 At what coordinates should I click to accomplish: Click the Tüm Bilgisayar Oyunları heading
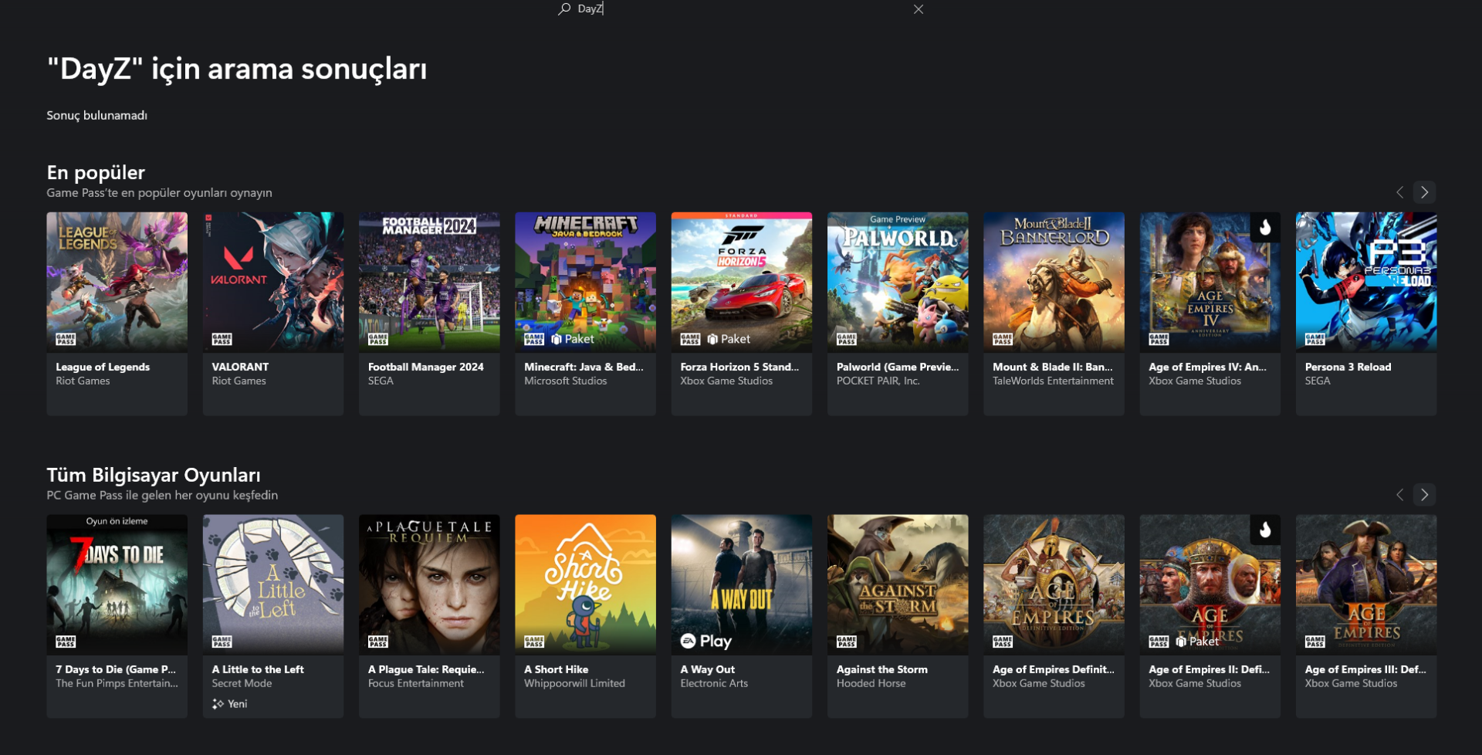click(x=154, y=476)
